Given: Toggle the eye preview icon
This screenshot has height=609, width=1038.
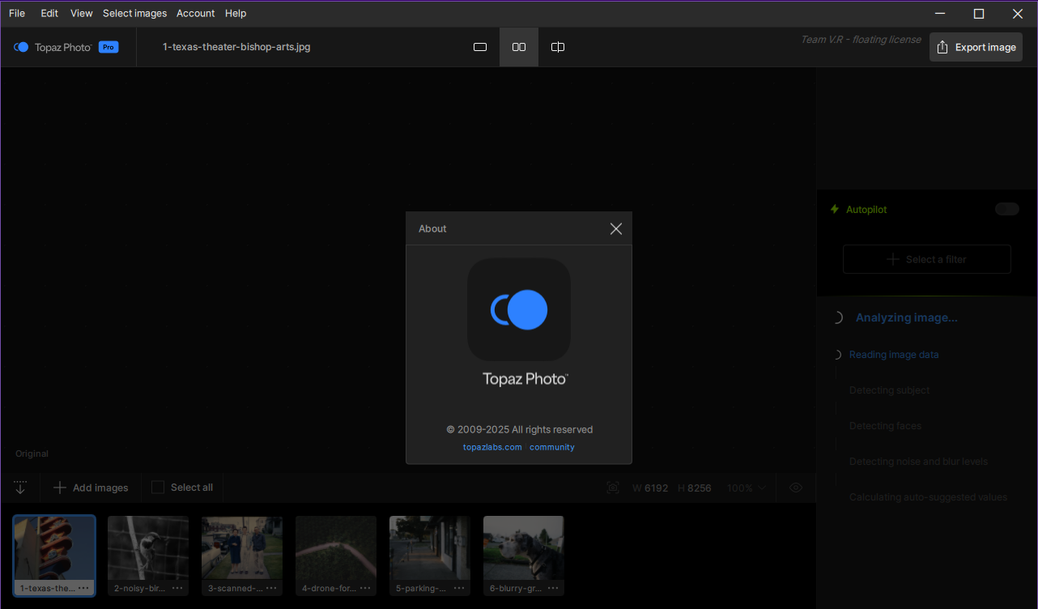Looking at the screenshot, I should click(796, 488).
